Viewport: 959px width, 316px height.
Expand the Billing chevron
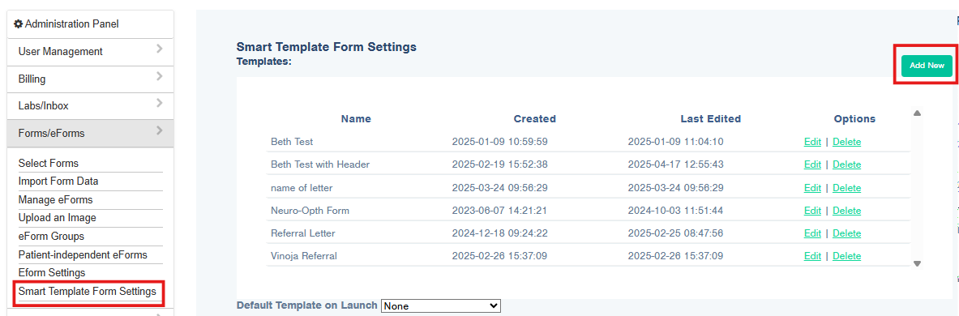point(160,76)
